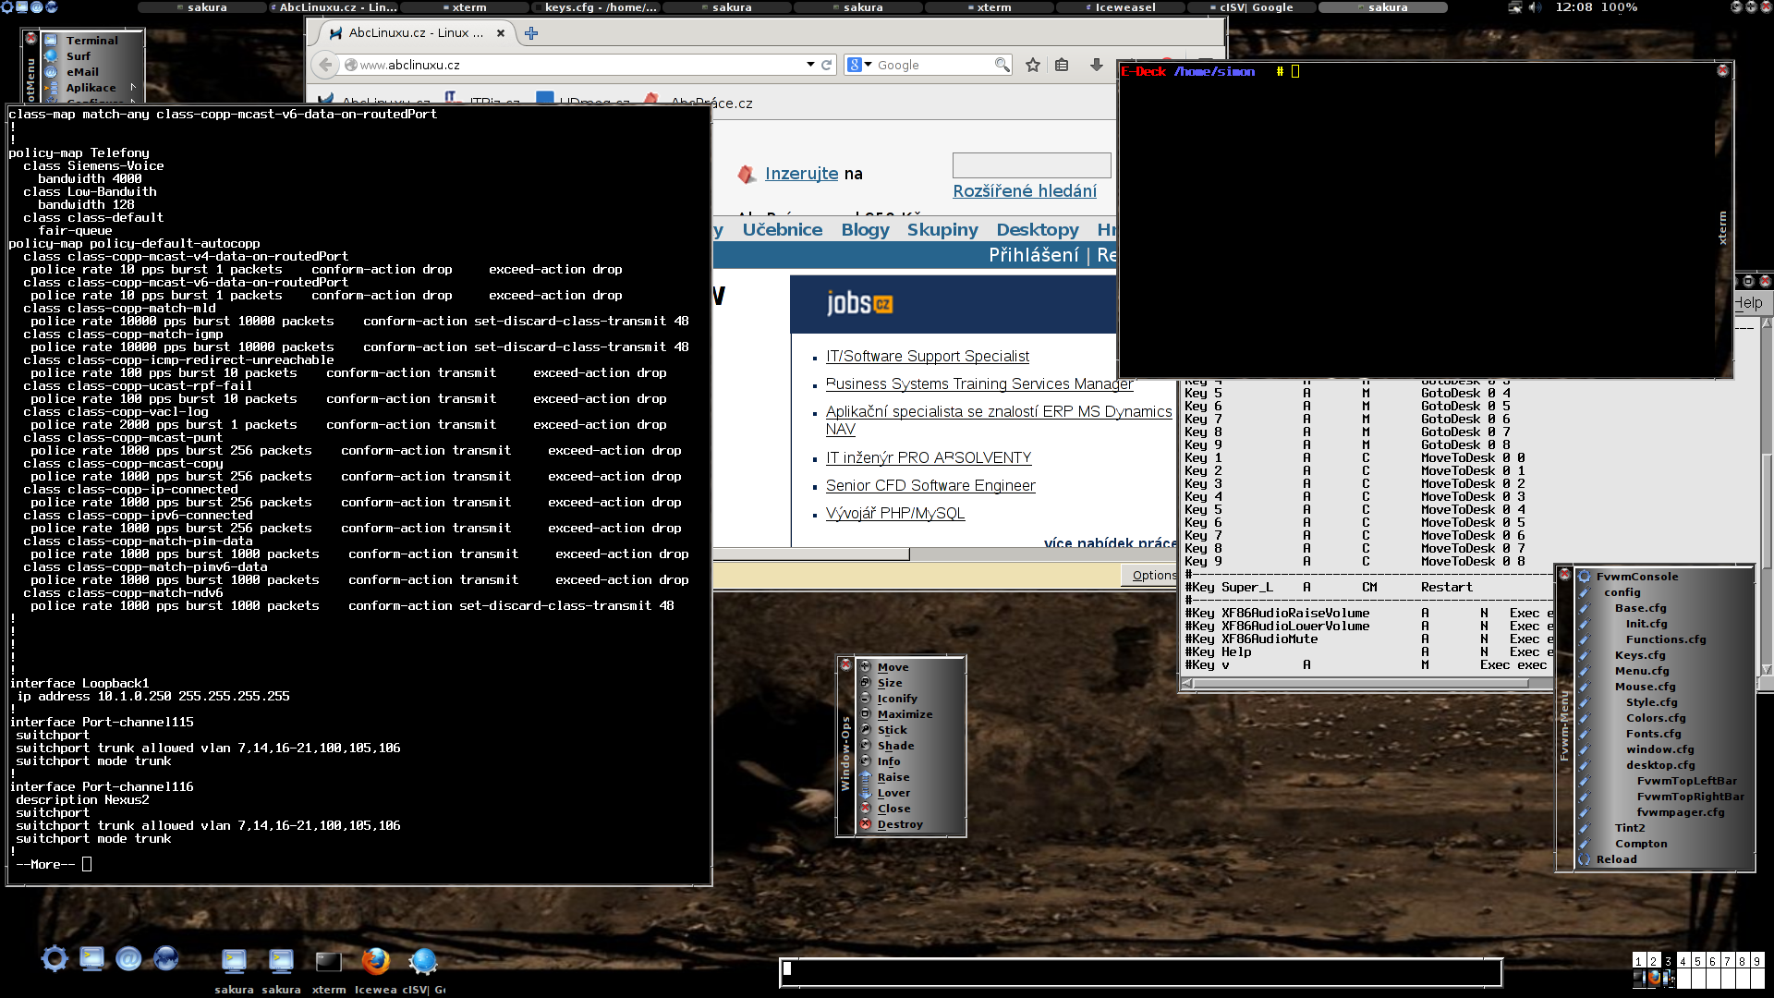Switch to Iceweasel task in top taskbar
The image size is (1774, 998).
click(x=1121, y=7)
